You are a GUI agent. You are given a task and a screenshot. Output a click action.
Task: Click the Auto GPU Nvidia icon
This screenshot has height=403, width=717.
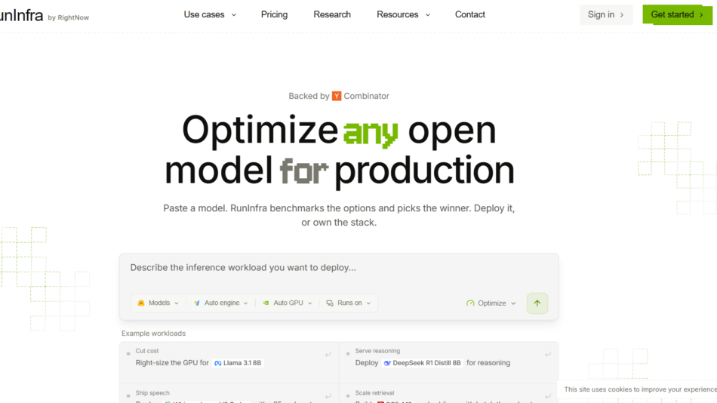[x=266, y=303]
